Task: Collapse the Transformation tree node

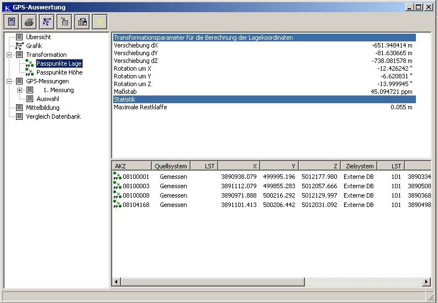Action: pyautogui.click(x=9, y=55)
